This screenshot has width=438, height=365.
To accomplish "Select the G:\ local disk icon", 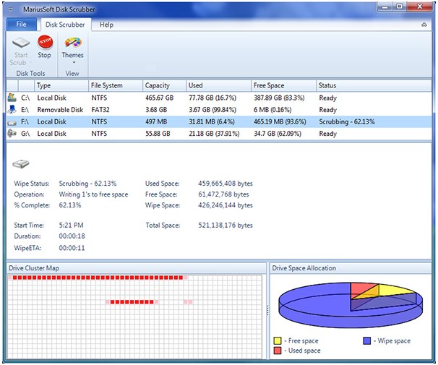I will pos(12,134).
